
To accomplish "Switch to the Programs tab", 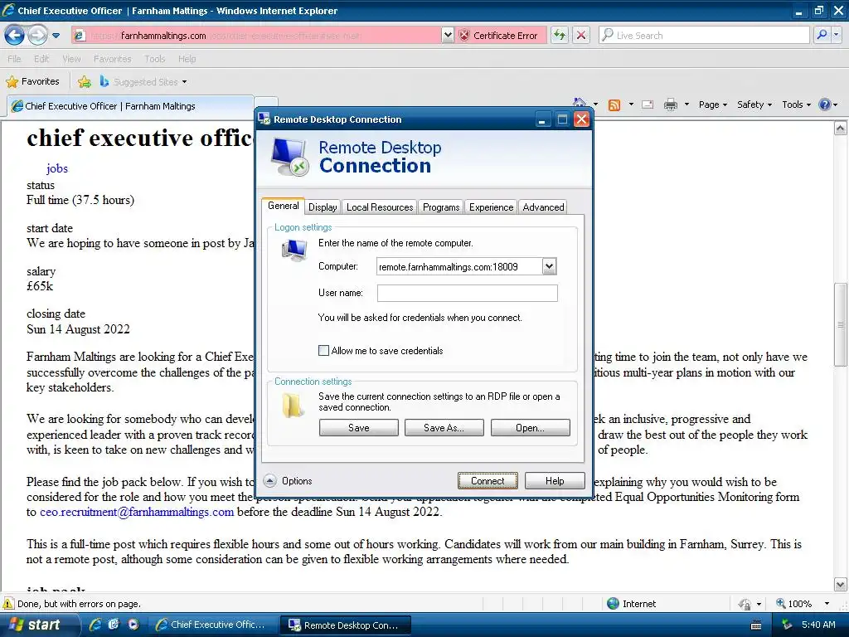I will [x=441, y=207].
